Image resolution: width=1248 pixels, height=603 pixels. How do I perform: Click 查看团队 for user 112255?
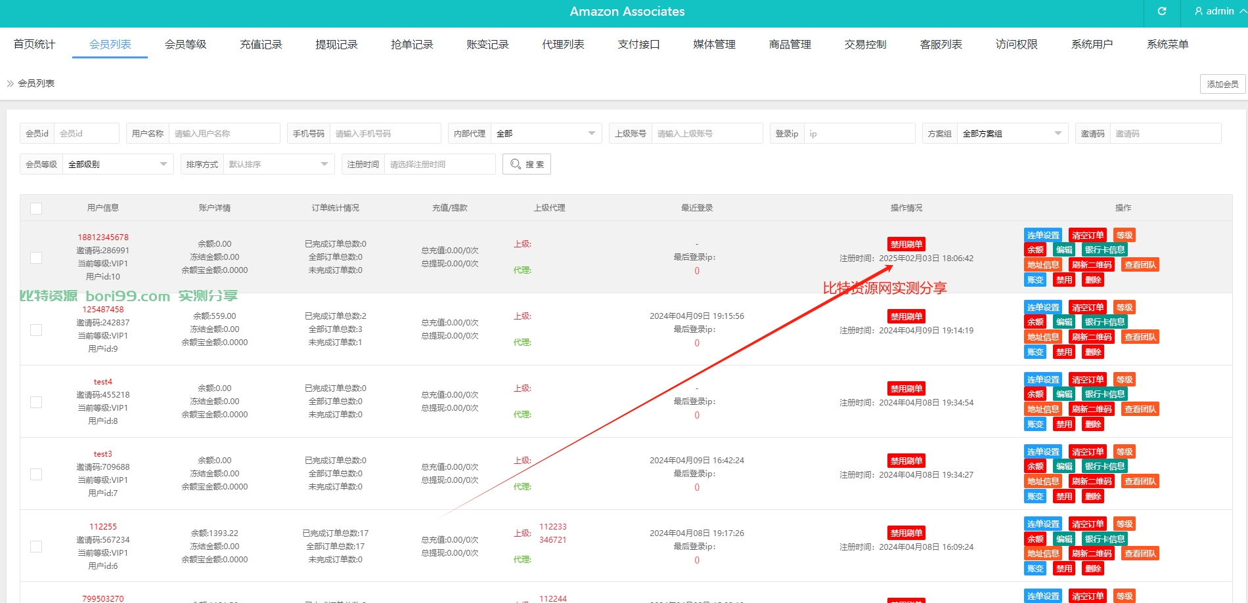coord(1140,553)
